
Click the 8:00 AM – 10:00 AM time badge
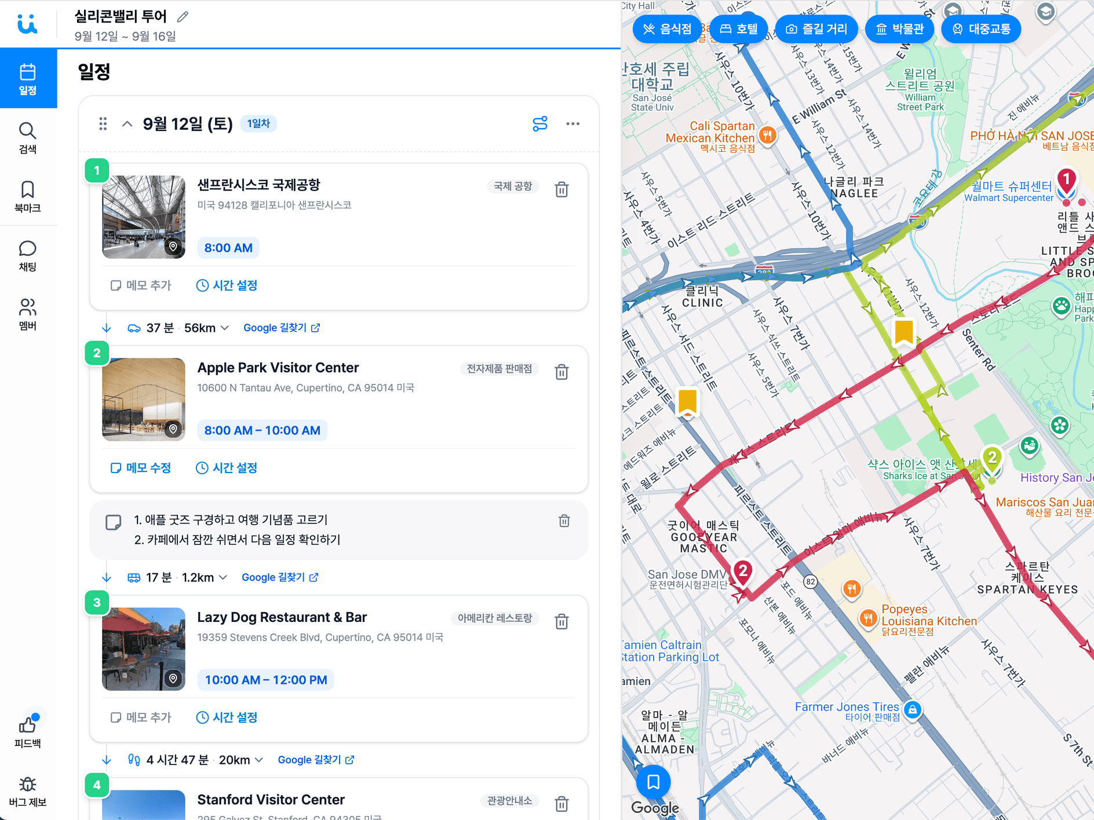pyautogui.click(x=262, y=430)
